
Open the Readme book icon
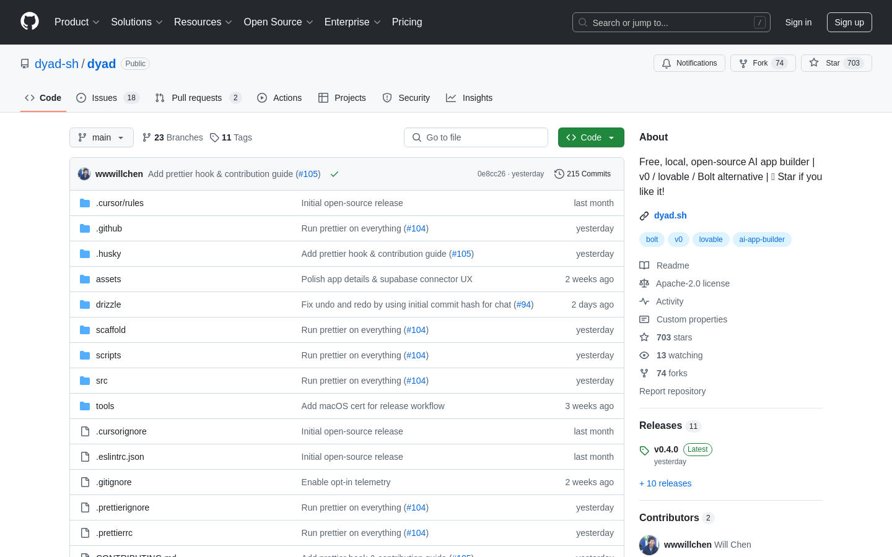click(x=644, y=266)
